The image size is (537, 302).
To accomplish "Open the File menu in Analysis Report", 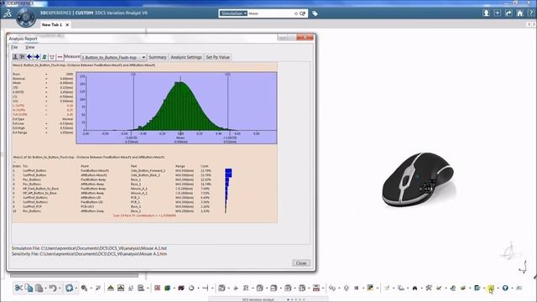I will [14, 47].
